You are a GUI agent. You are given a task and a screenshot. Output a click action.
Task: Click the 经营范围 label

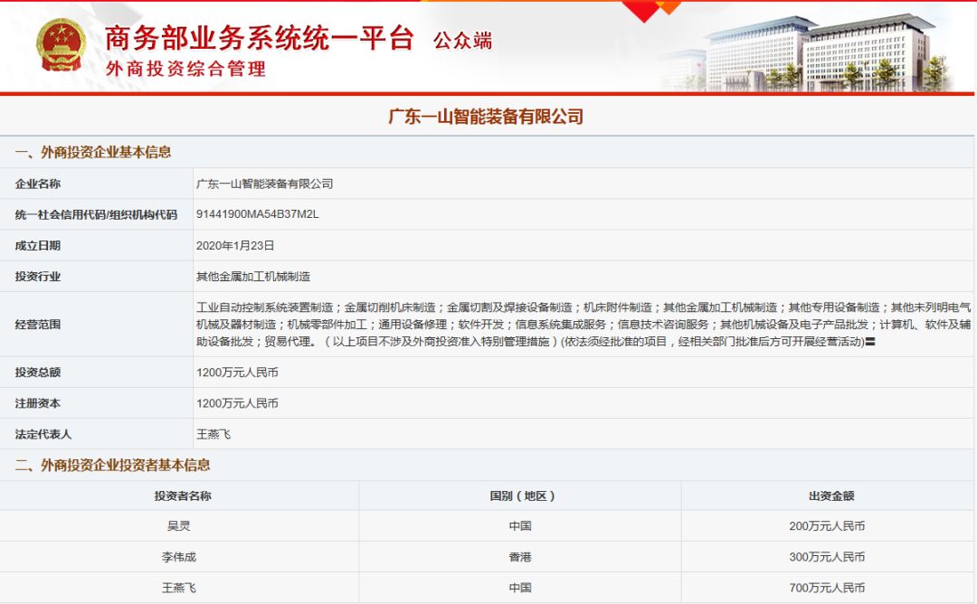(38, 325)
